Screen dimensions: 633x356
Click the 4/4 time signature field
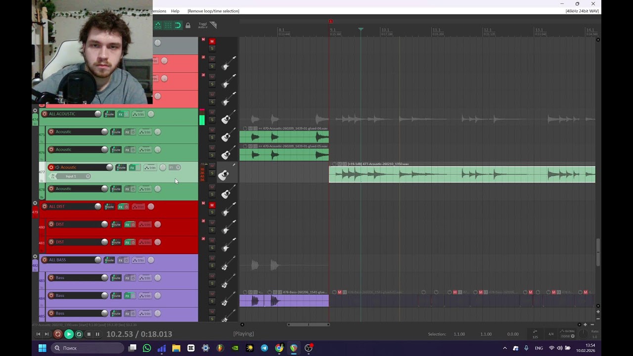551,334
